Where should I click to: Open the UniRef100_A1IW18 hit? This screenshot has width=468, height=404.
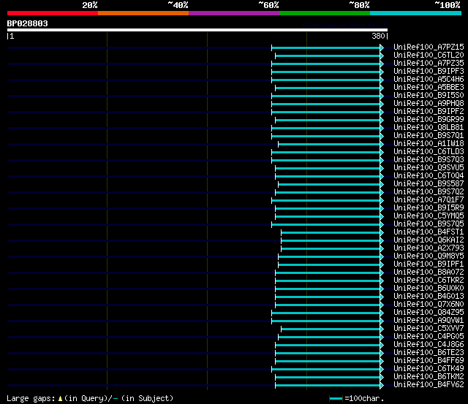coord(429,144)
